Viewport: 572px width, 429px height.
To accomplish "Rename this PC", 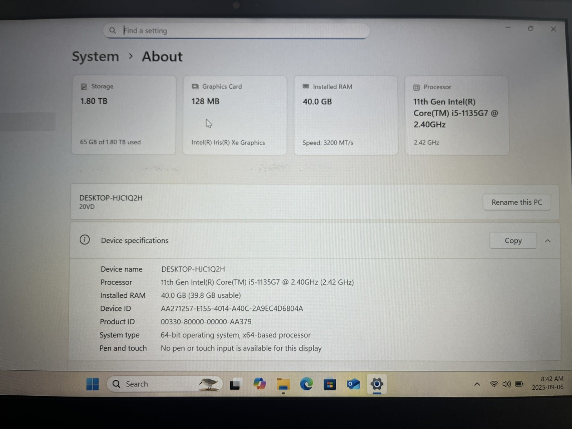I will pos(517,202).
